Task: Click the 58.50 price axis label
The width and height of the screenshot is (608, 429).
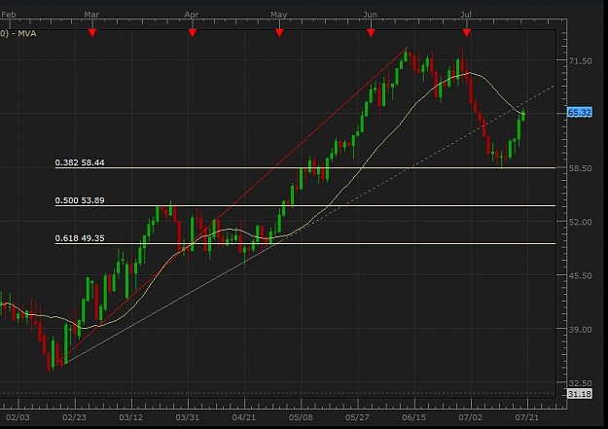Action: pos(580,168)
